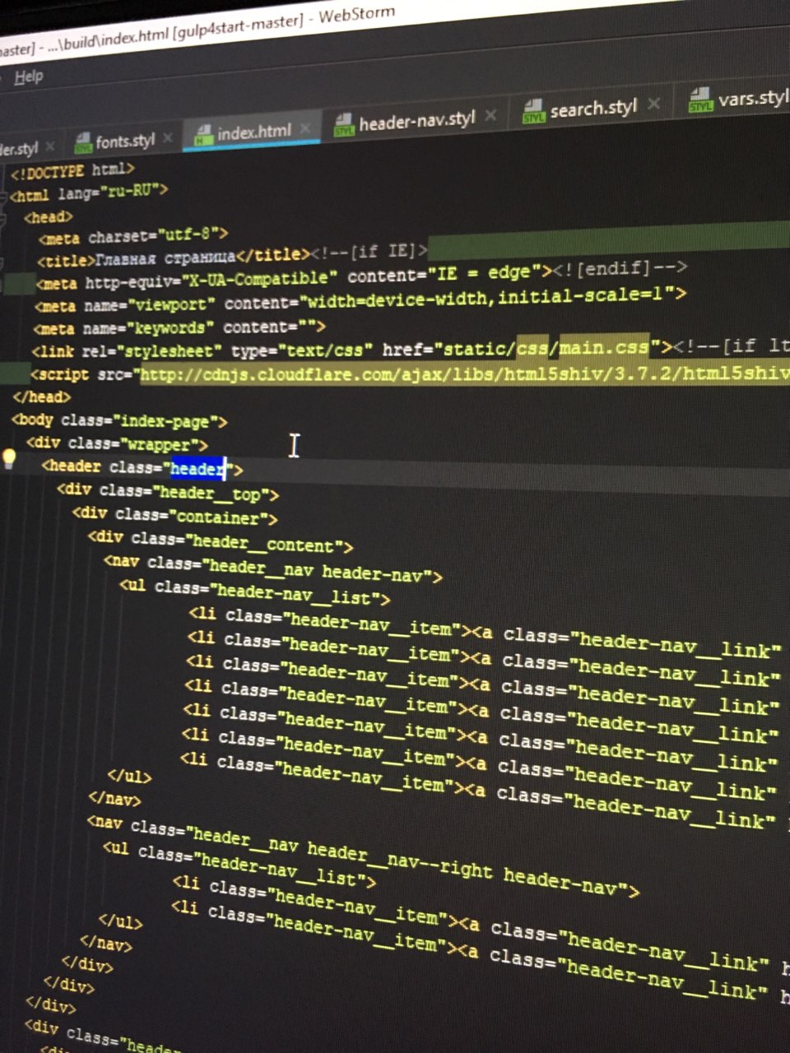Click the STYL file icon on fonts.styl tab
The image size is (790, 1053).
coord(83,143)
